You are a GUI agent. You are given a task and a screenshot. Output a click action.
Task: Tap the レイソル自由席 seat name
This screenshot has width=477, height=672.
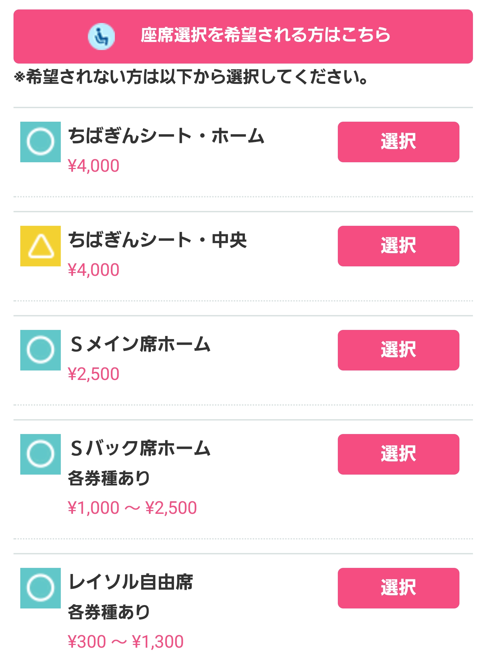tap(131, 582)
